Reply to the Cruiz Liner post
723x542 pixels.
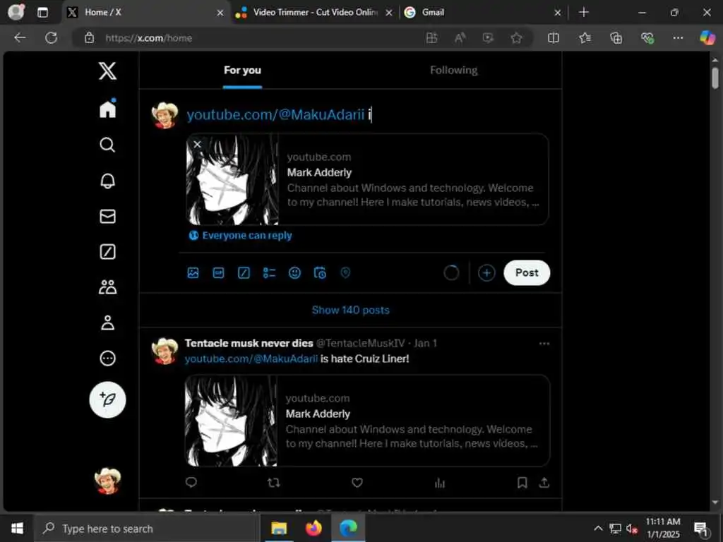(191, 482)
